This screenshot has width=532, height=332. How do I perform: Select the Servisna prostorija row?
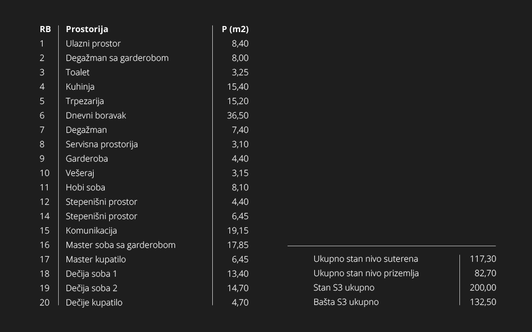(x=144, y=144)
